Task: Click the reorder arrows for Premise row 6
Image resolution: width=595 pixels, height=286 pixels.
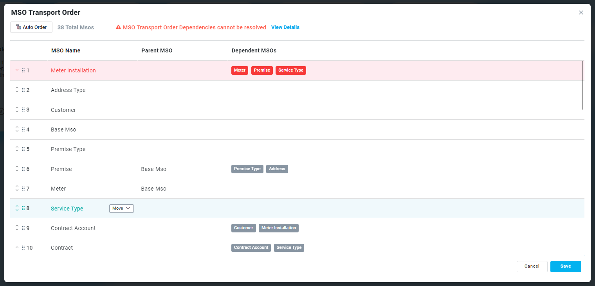Action: 17,169
